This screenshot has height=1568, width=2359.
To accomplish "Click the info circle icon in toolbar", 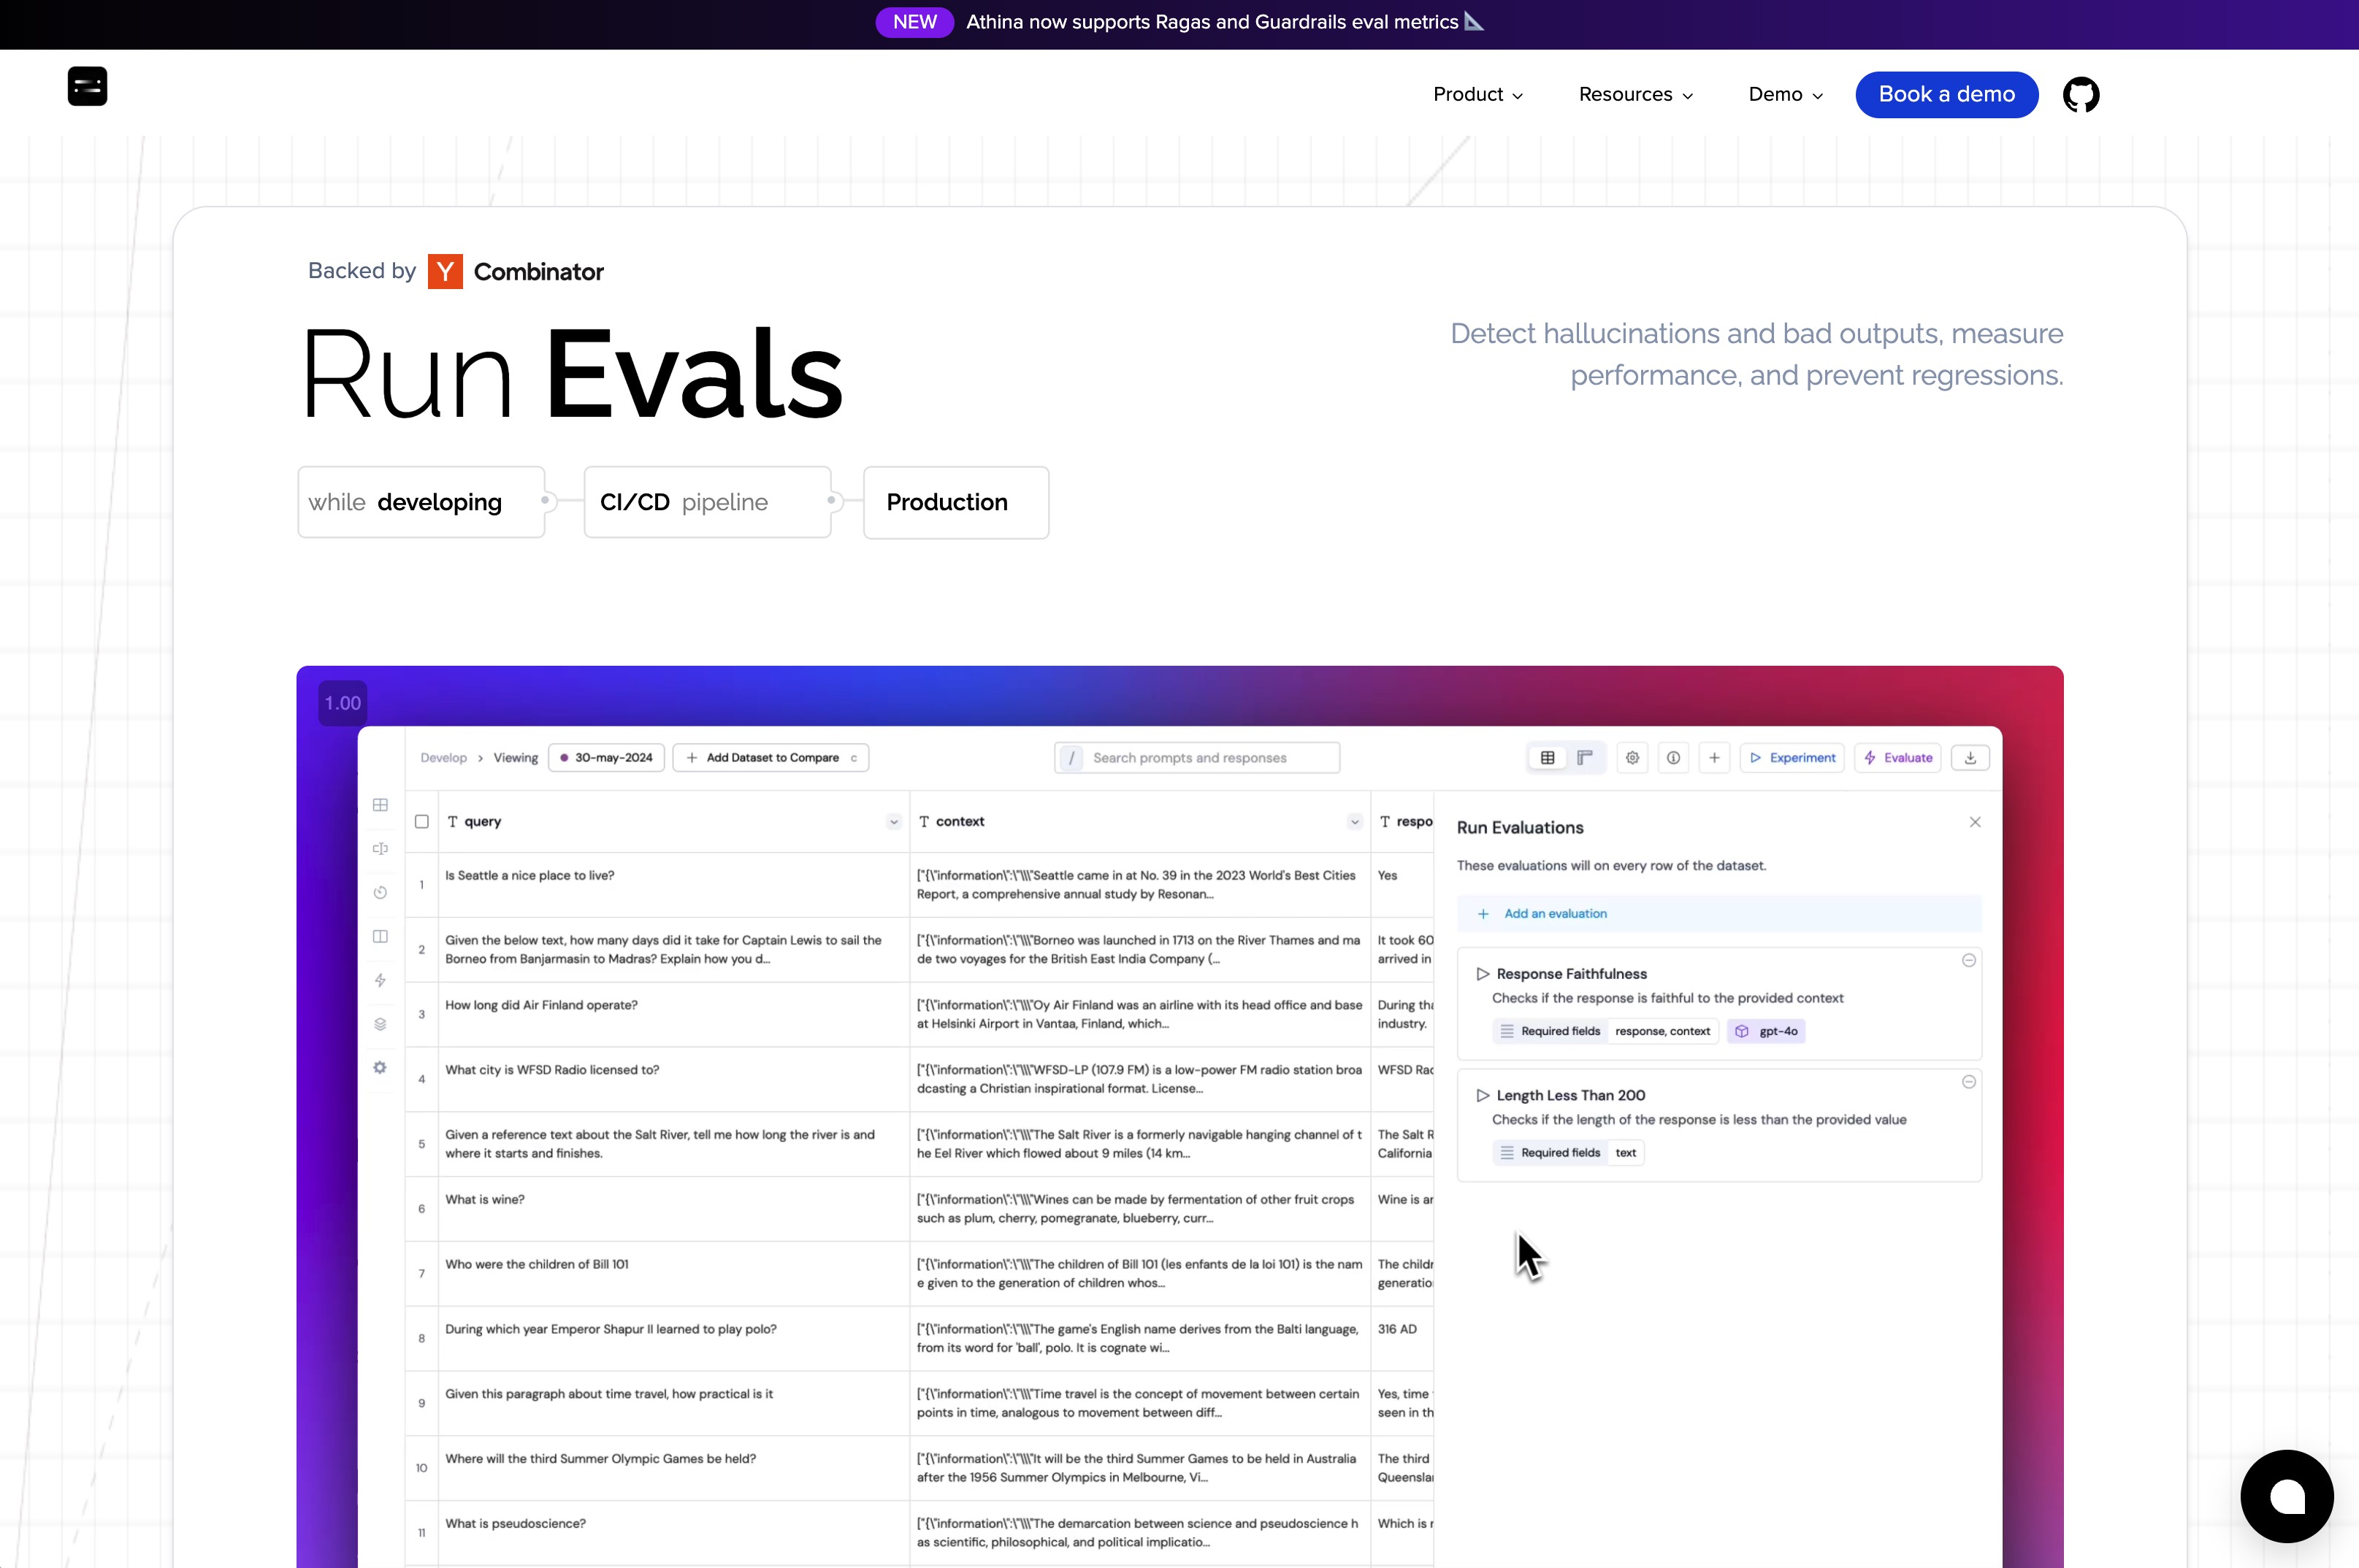I will (1672, 758).
